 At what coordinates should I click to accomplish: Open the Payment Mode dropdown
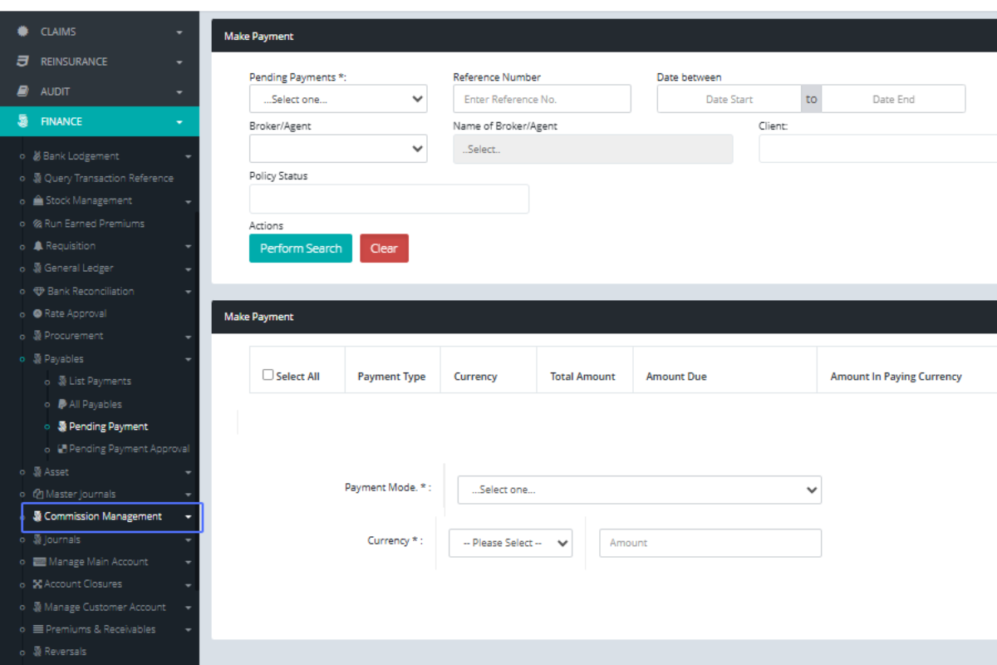[x=638, y=490]
